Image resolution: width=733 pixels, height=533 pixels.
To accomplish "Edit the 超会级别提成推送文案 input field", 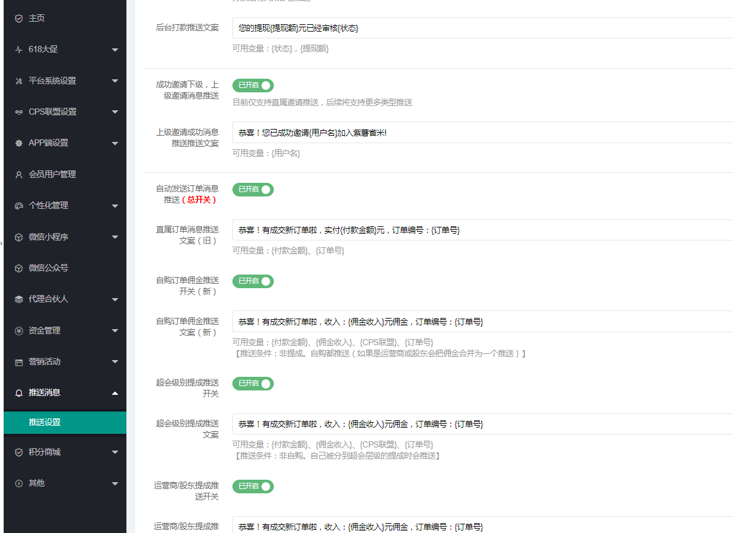I will point(483,424).
